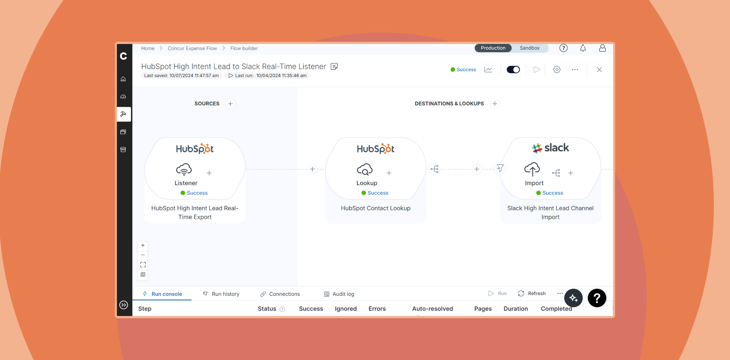Screen dimensions: 730x360
Task: Open Concur Expense Flow breadcrumb
Action: click(192, 48)
